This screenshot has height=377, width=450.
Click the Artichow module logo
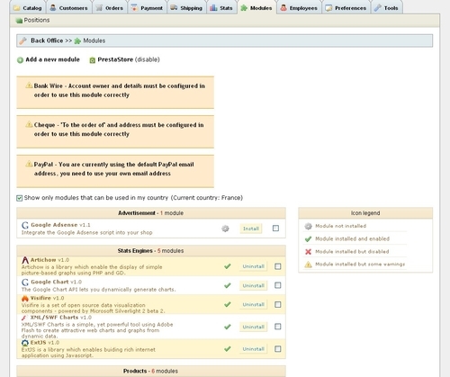tap(25, 260)
